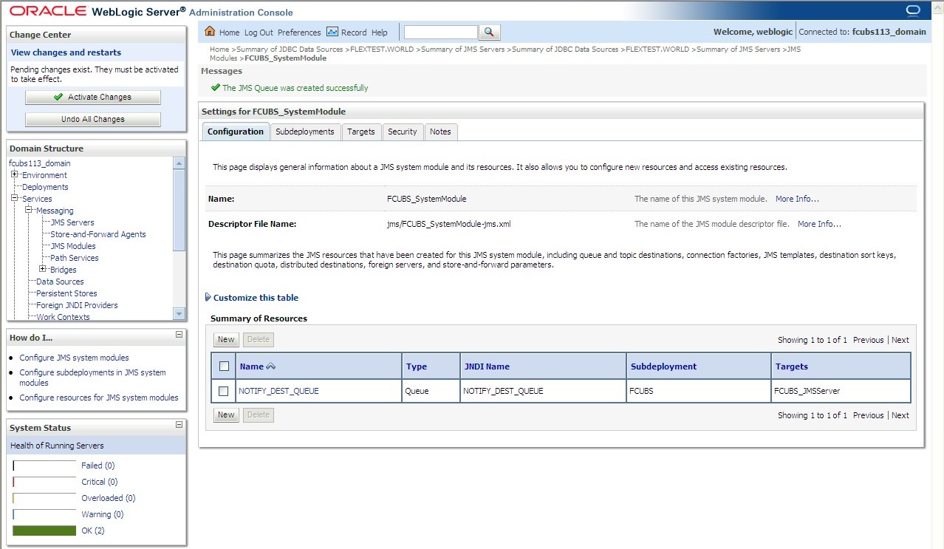Click the Oracle logo icon at top right
The height and width of the screenshot is (549, 944).
pos(912,10)
